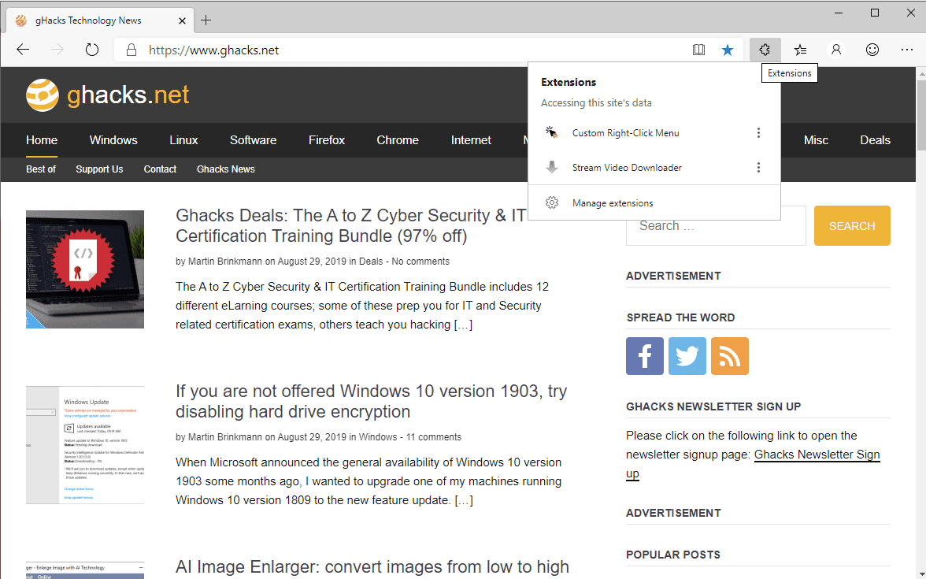Open a new browser tab

click(206, 20)
